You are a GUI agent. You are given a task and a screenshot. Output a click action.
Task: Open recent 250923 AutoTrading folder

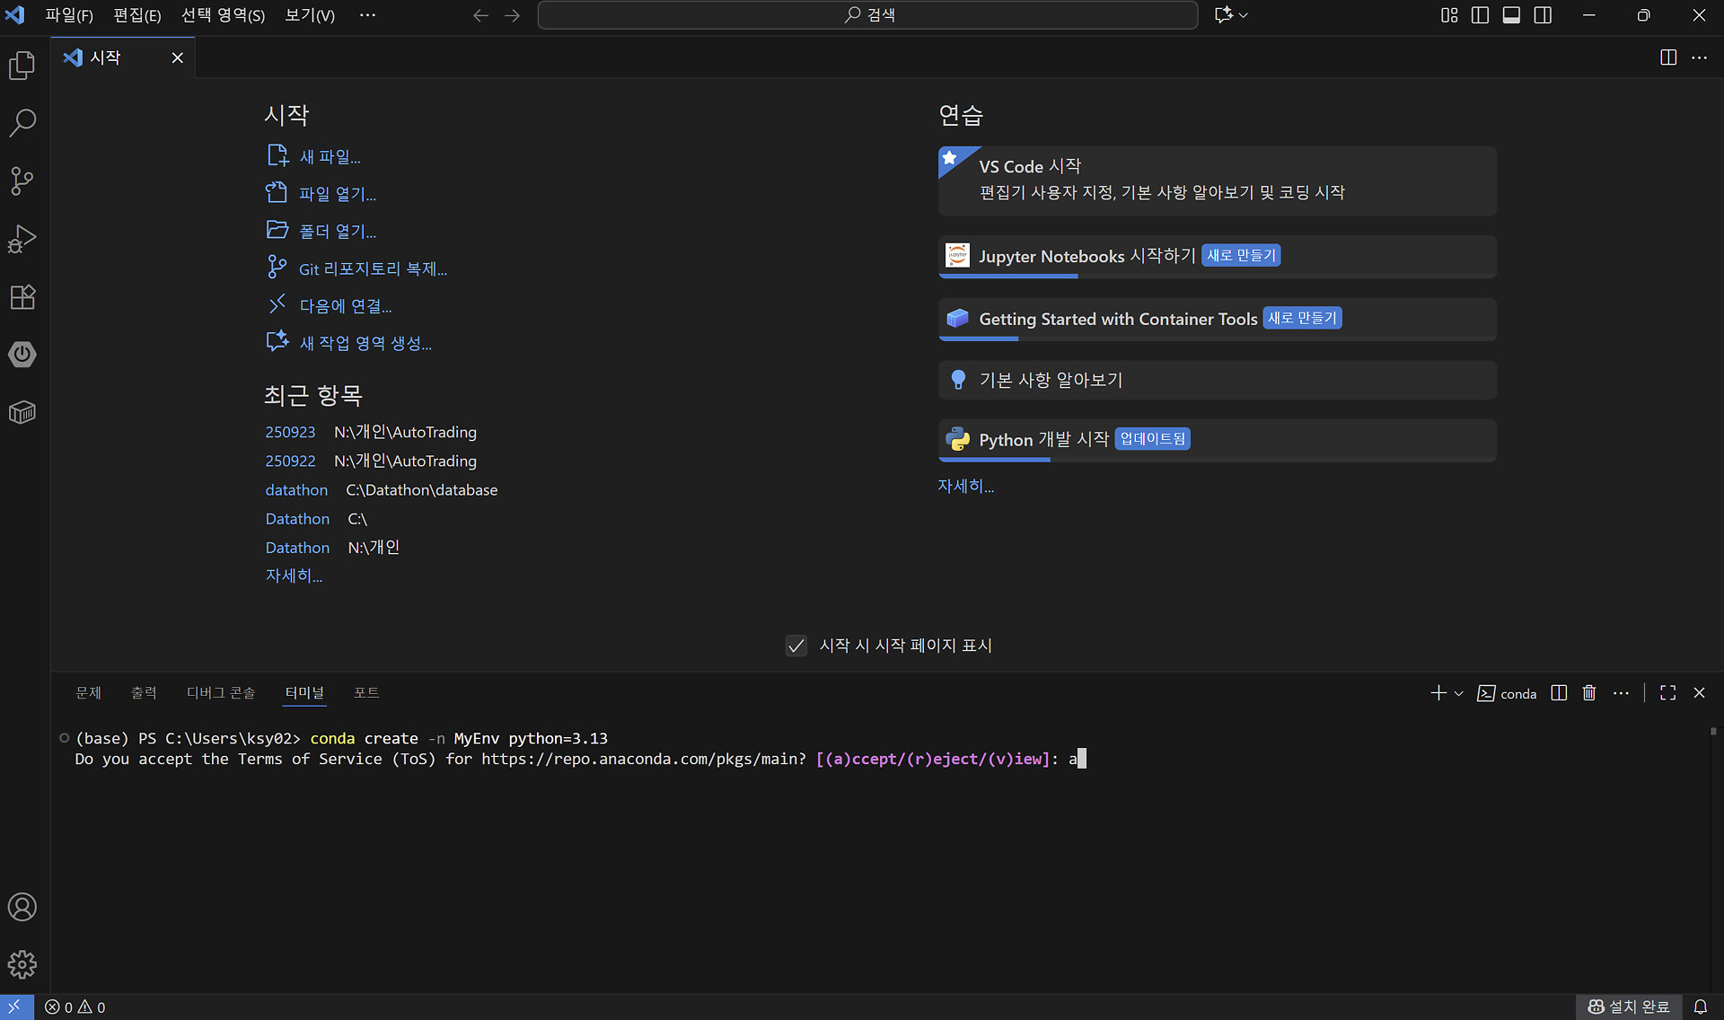point(290,432)
